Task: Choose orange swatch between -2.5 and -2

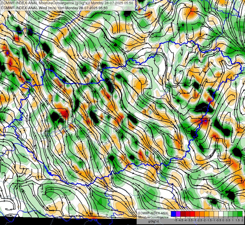Action: [x=202, y=214]
